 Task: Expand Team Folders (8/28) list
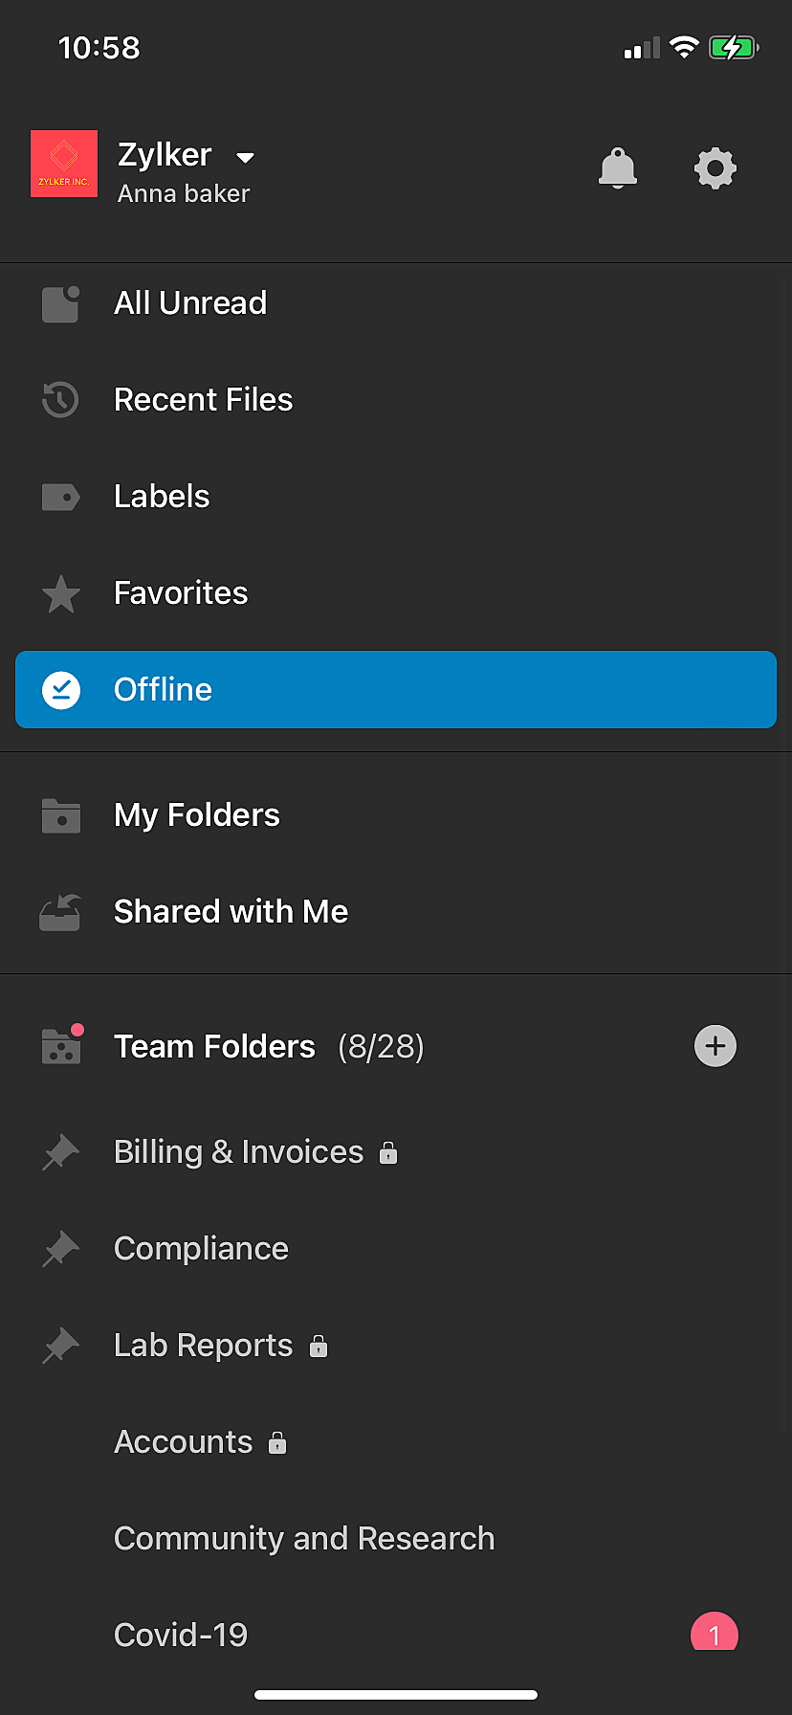(269, 1047)
